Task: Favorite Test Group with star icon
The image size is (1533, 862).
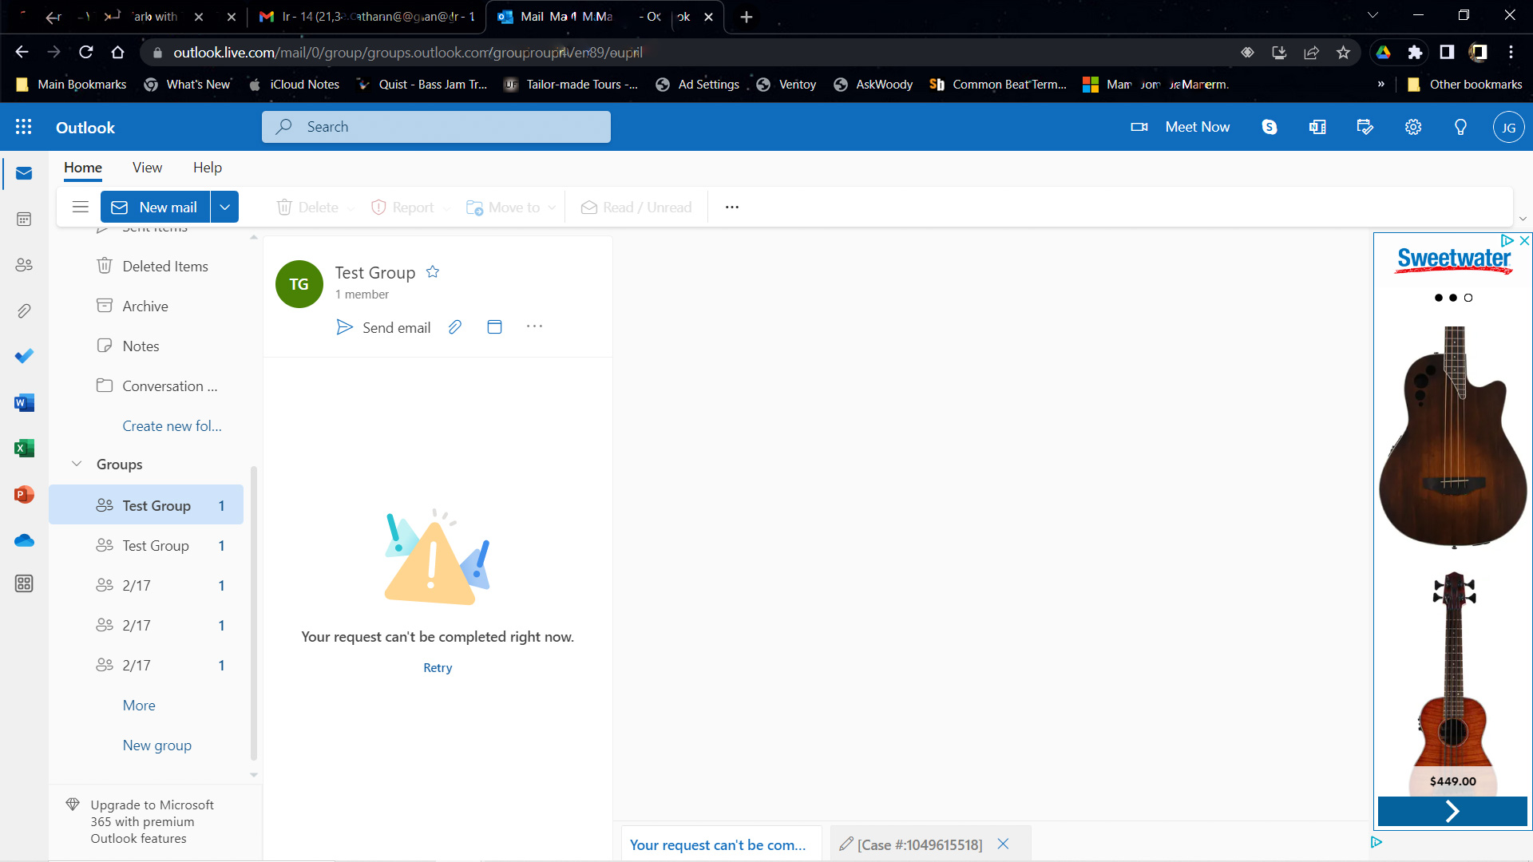Action: [x=433, y=272]
